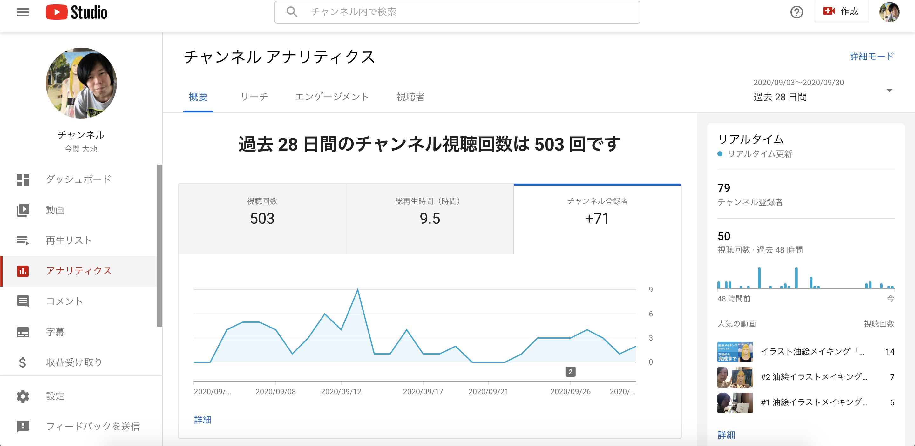
Task: Click the channel name 今関 大地
Action: (x=81, y=149)
